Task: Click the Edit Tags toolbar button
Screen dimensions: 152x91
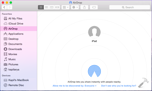Action: tap(94, 7)
